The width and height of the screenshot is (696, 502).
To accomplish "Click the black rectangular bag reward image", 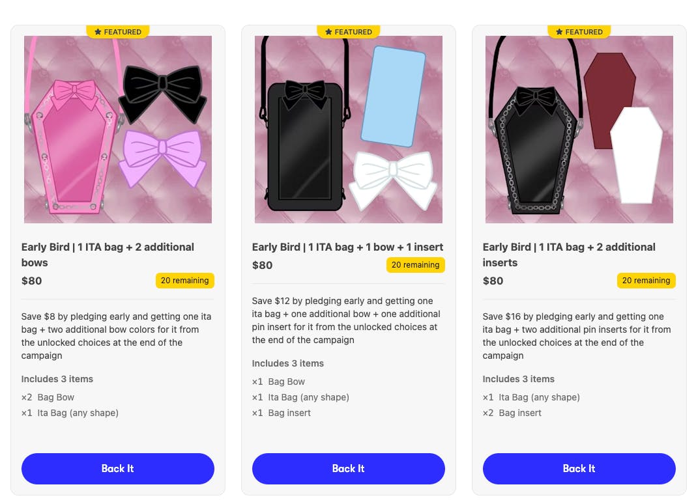I will (349, 130).
